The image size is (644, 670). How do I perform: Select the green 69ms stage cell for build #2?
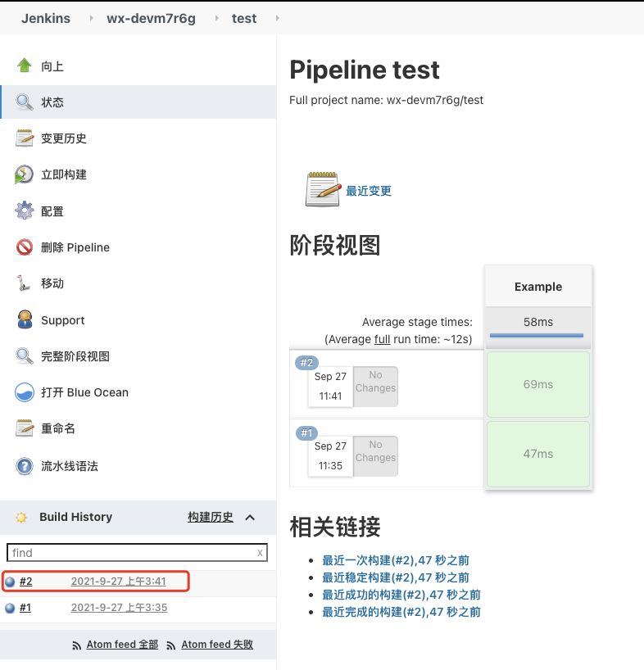click(537, 383)
